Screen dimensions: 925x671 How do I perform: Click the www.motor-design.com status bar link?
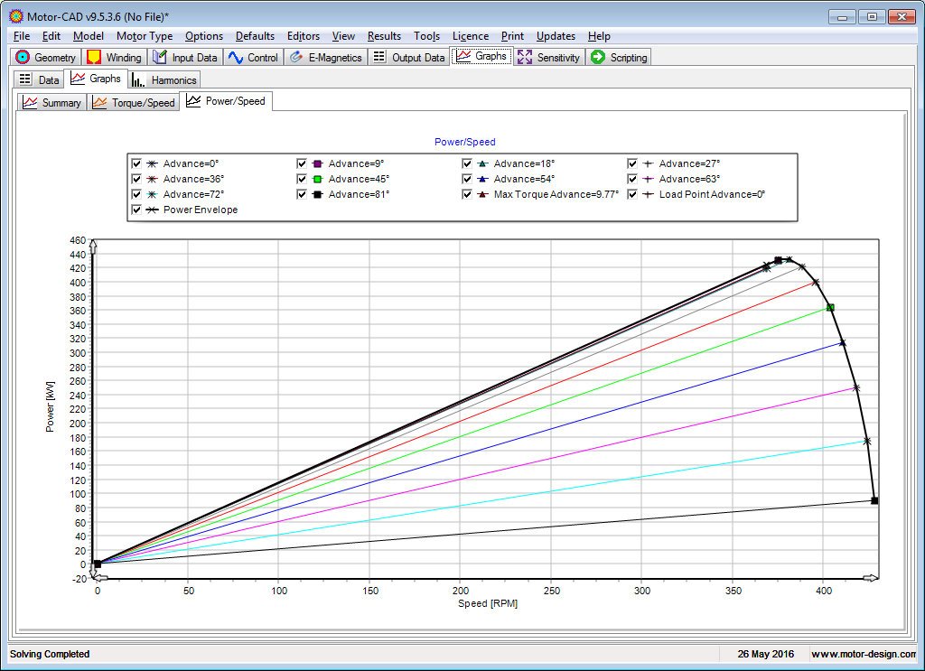(863, 654)
